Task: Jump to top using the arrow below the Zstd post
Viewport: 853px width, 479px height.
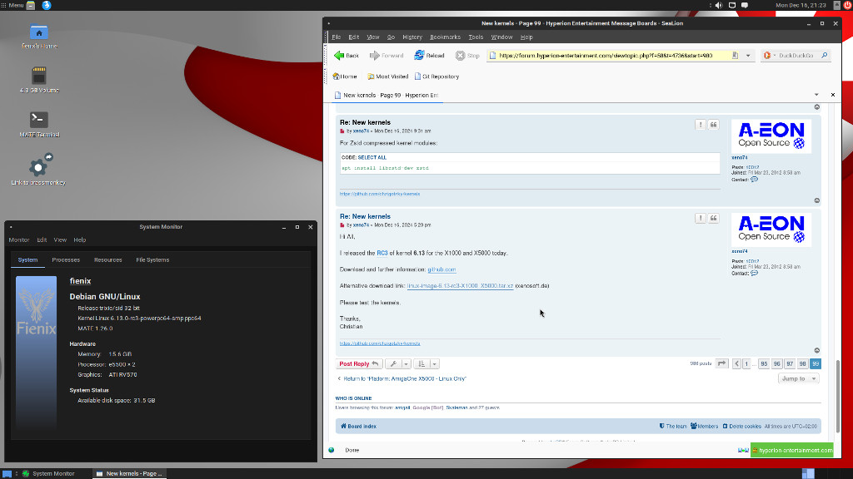Action: coord(816,200)
